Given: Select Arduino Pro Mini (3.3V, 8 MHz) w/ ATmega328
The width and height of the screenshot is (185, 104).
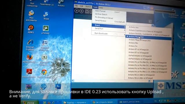Looking at the screenshot, I should coord(148,69).
